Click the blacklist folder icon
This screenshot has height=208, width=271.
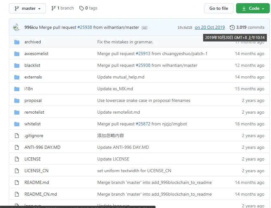[x=17, y=65]
